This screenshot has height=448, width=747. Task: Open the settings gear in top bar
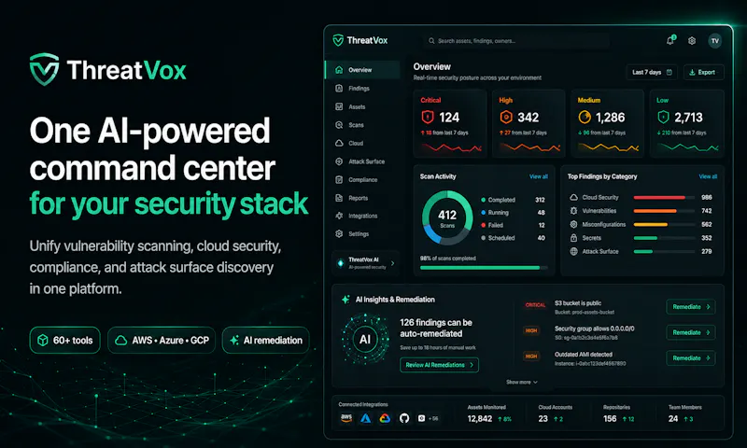click(692, 41)
